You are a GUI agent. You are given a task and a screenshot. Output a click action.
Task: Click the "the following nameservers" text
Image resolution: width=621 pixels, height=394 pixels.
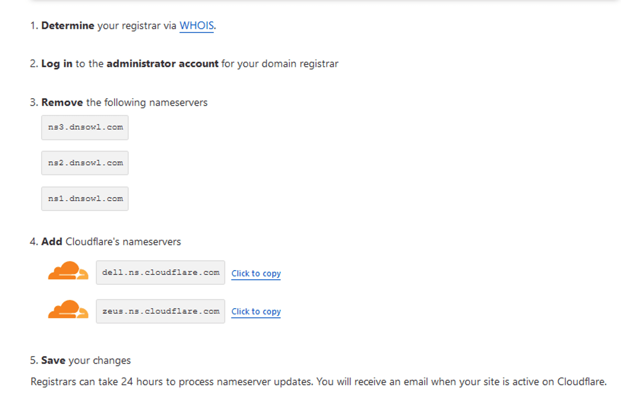147,103
